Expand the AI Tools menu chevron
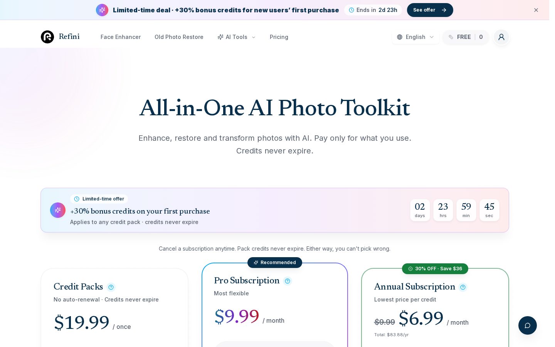 (254, 37)
